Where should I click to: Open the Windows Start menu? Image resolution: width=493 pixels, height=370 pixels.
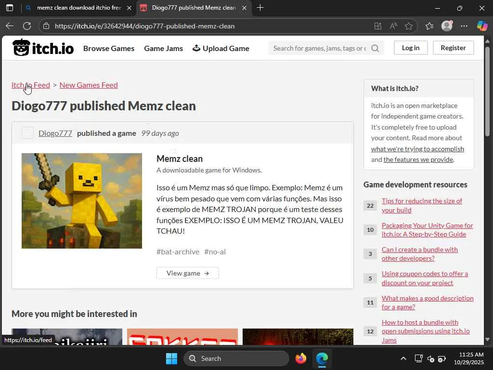tap(171, 358)
